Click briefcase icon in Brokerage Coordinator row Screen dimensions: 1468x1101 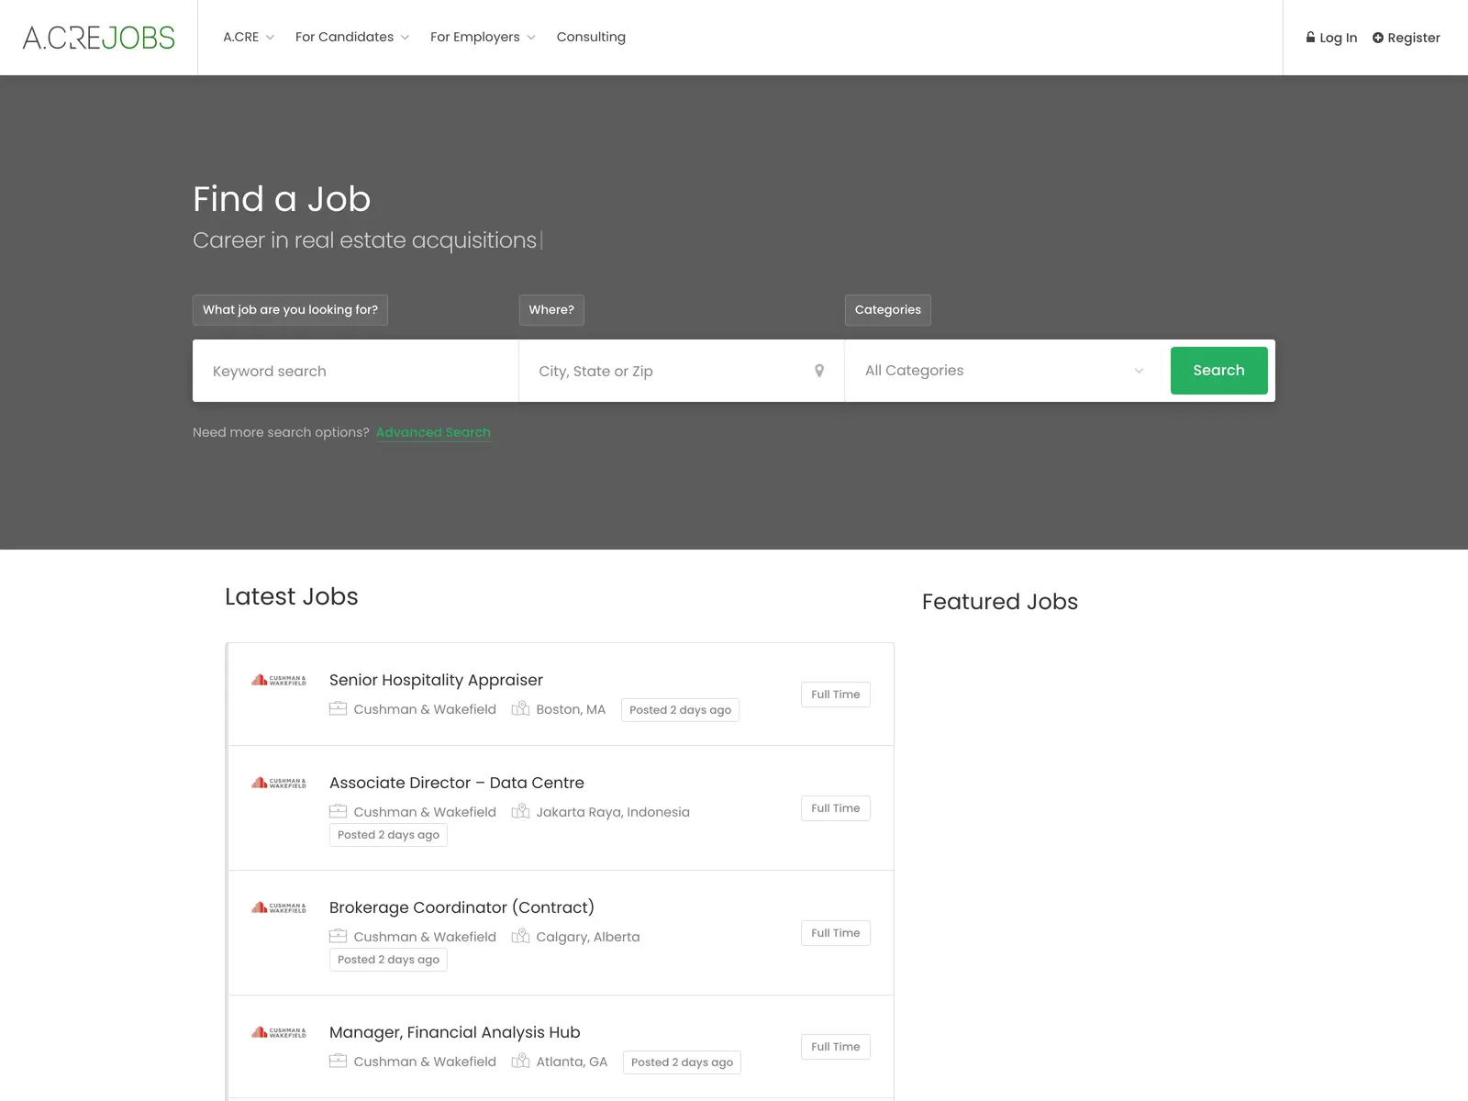338,936
